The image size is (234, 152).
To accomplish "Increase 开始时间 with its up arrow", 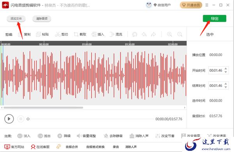I will pos(226,69).
